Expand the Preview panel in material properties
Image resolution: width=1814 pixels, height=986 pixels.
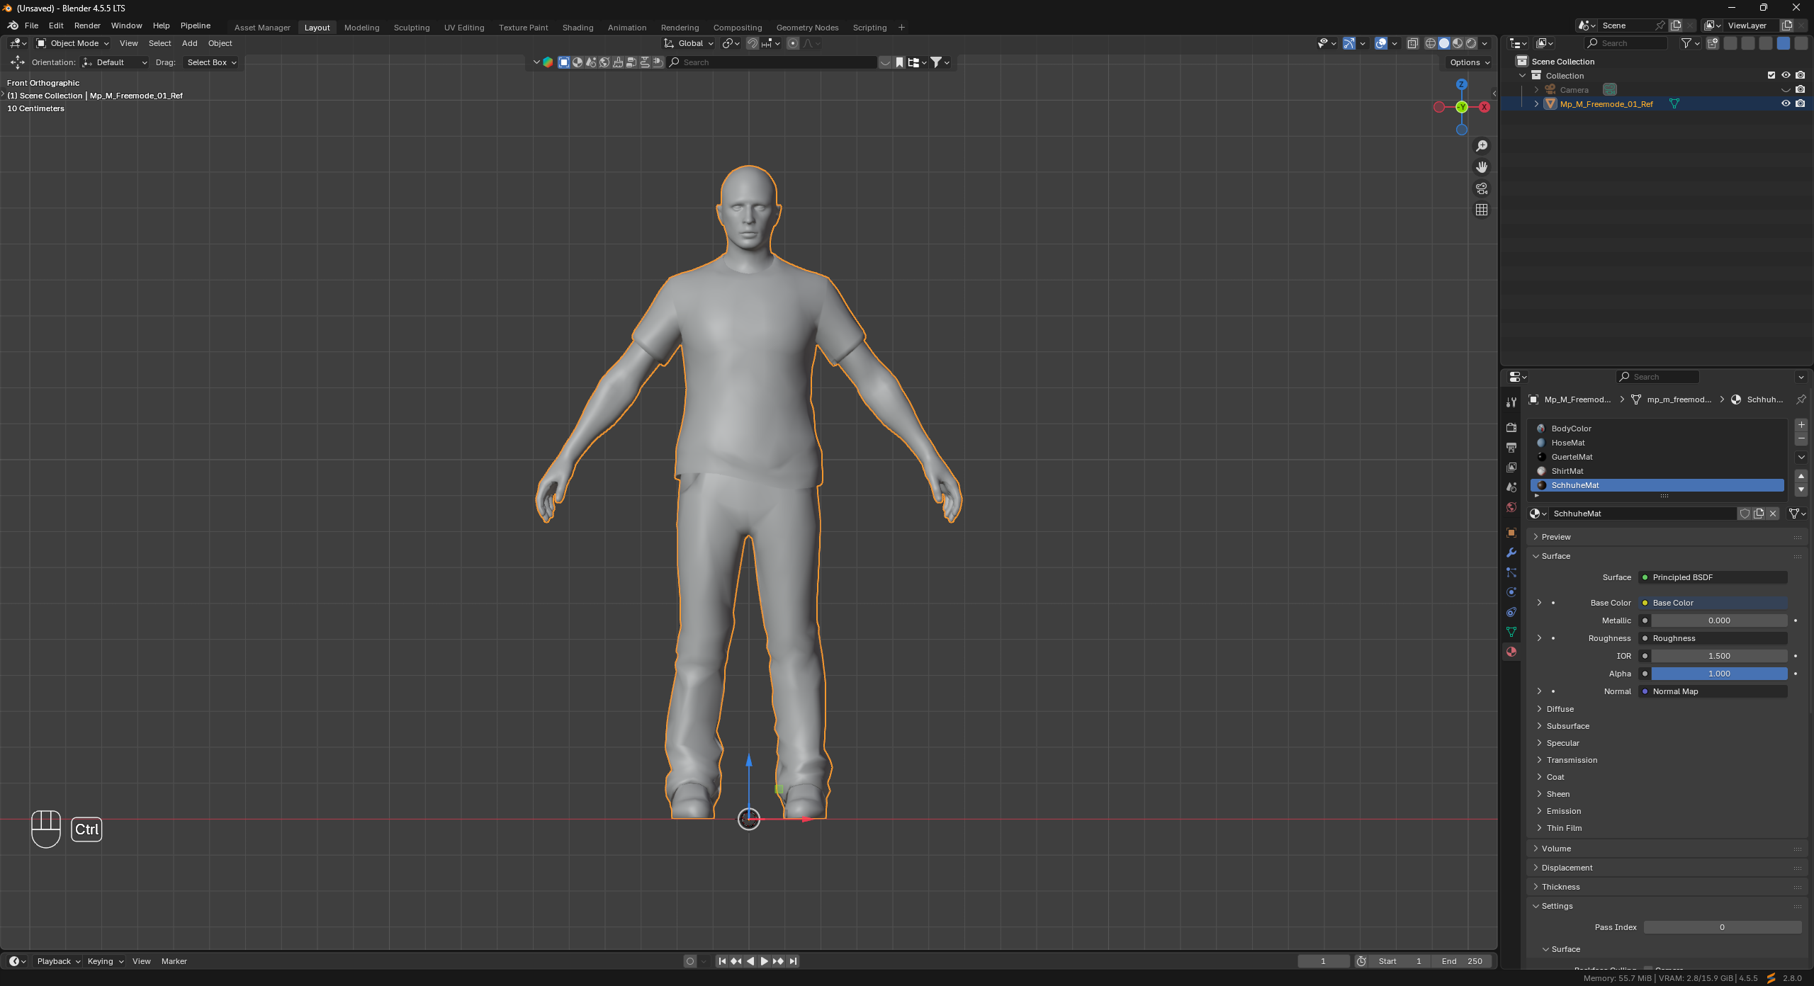pos(1555,536)
